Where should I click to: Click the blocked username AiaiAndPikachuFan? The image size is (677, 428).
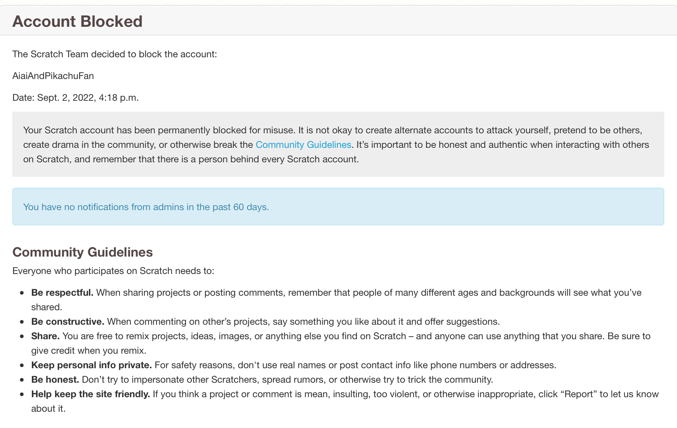pos(53,76)
